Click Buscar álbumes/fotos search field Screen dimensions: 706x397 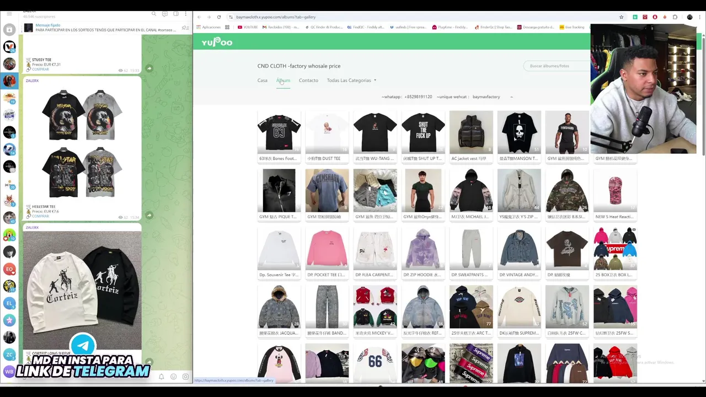point(556,66)
